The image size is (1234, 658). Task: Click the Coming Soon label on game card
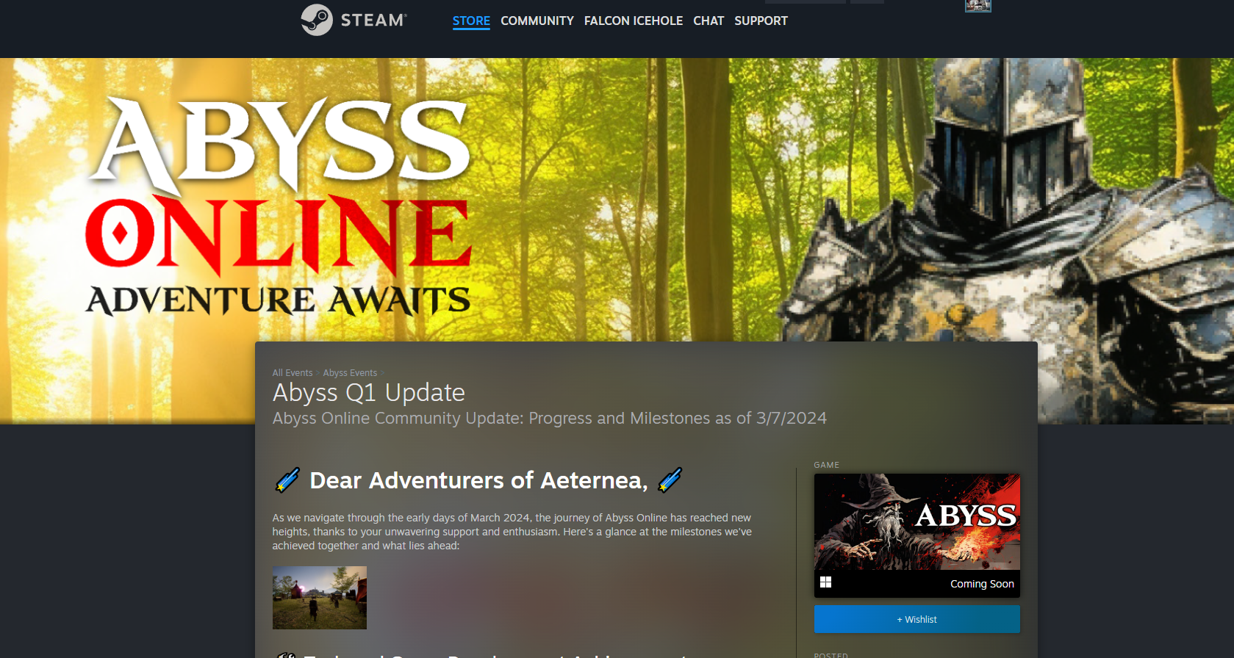pos(982,584)
